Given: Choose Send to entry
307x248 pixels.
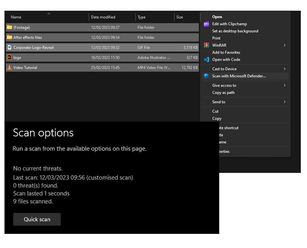Looking at the screenshot, I should (219, 102).
